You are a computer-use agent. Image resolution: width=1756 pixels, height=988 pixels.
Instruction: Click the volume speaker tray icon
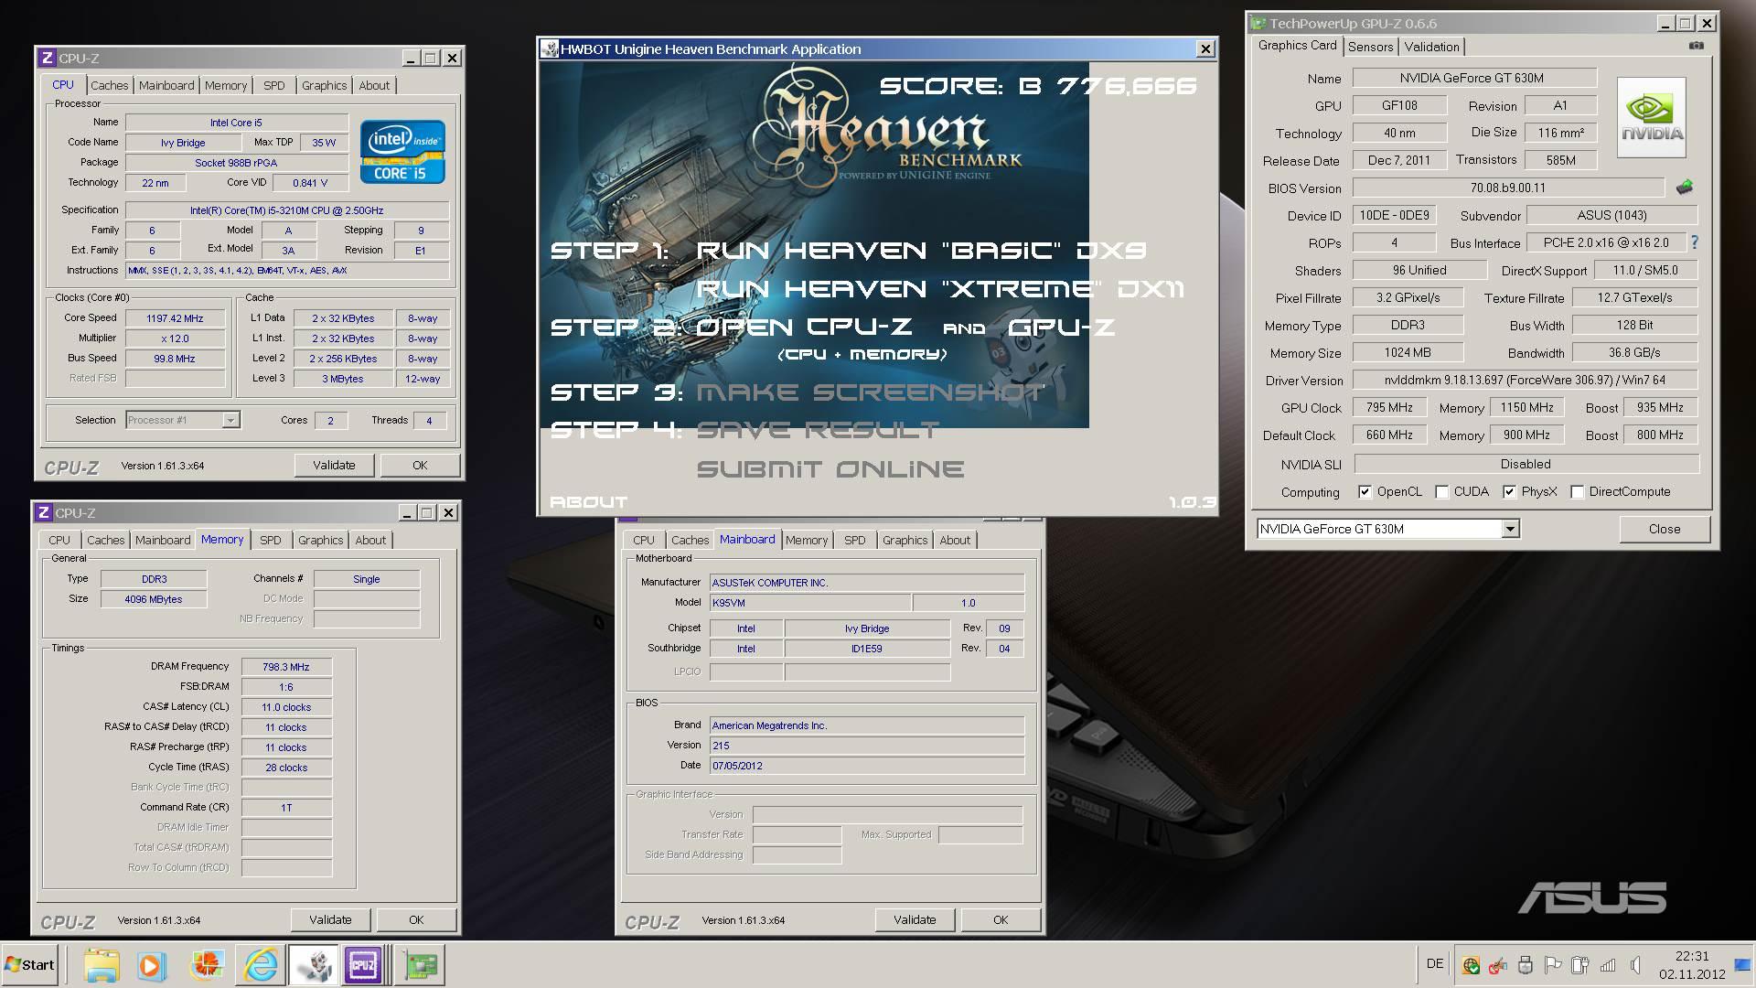coord(1635,965)
